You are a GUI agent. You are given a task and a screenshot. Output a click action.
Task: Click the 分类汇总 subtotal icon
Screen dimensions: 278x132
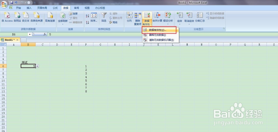(x=200, y=15)
